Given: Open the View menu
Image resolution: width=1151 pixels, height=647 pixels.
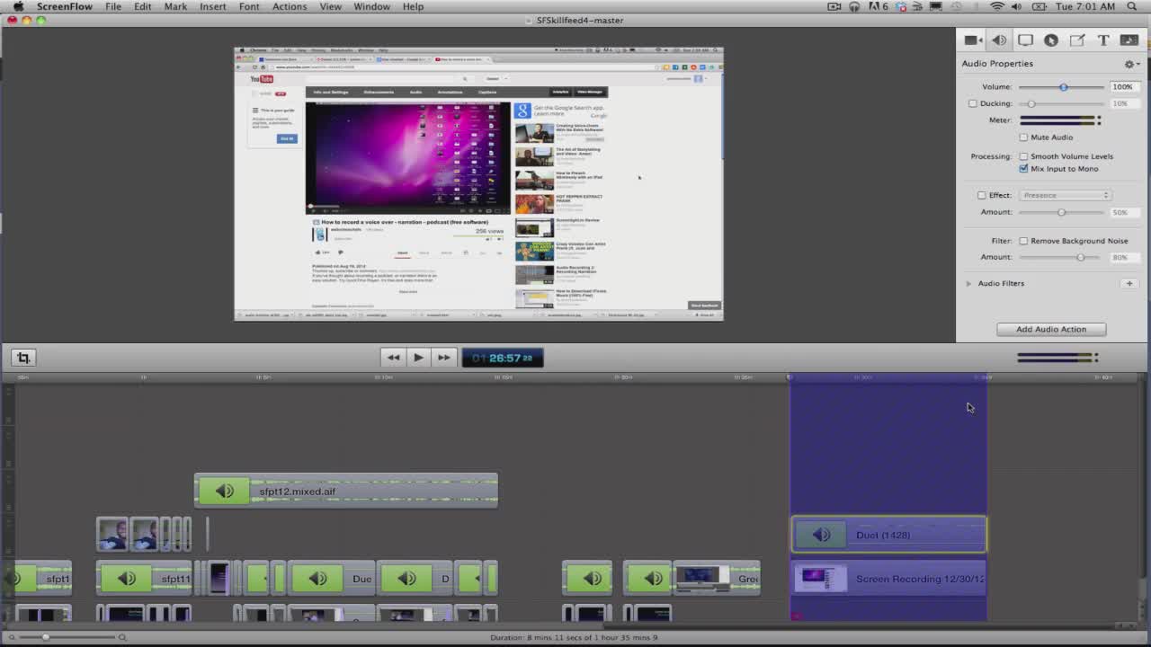Looking at the screenshot, I should click(x=331, y=6).
